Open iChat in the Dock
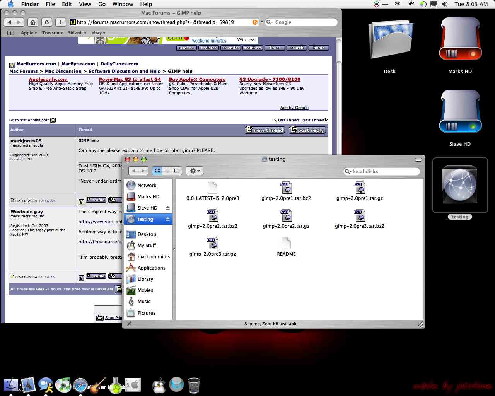Viewport: 495px width, 396px height. tap(46, 385)
